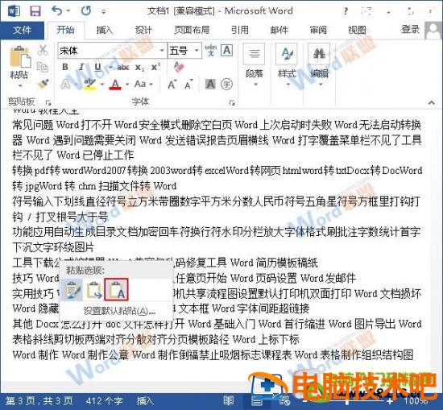Open the phonetic guide (wén) tool
Screen dimensions: 443x410
click(x=211, y=51)
